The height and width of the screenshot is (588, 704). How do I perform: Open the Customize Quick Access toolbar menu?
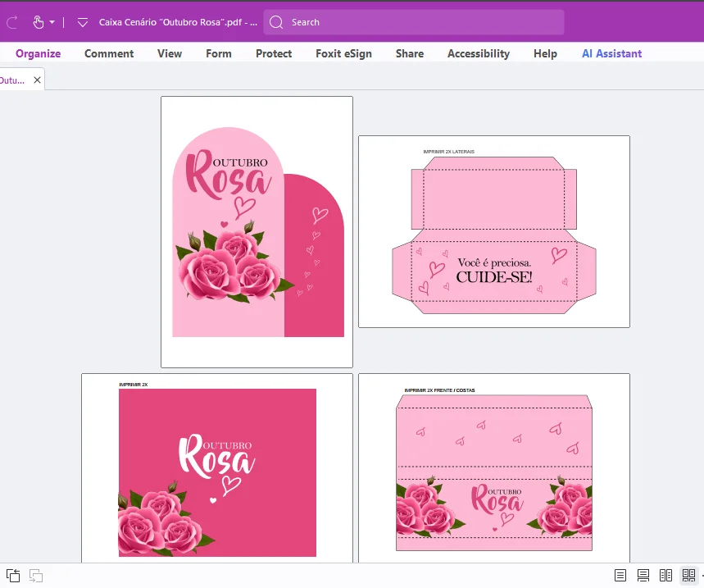(83, 22)
